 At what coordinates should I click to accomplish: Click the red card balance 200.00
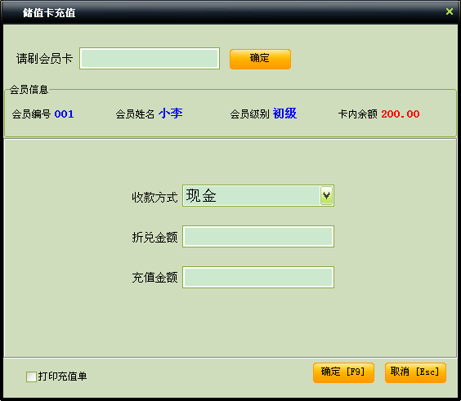[401, 114]
